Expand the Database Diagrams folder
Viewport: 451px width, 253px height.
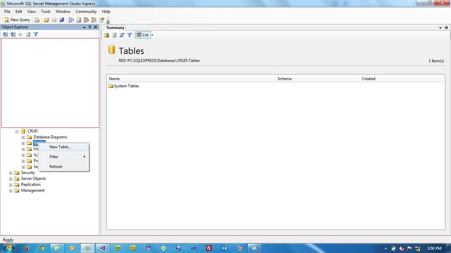(23, 137)
